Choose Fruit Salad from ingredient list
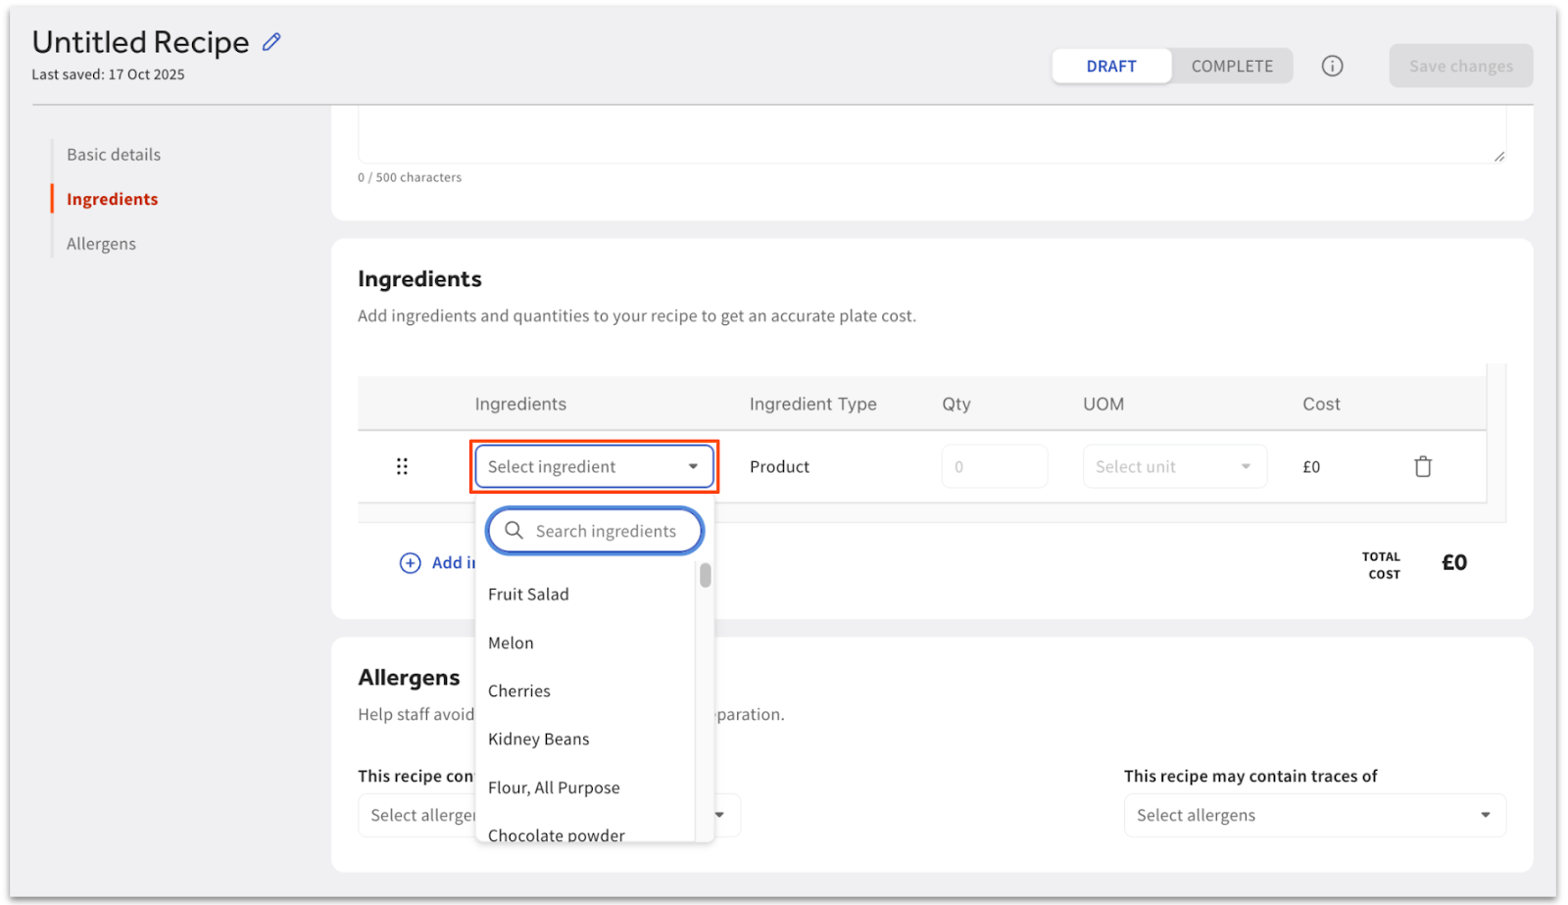Screen dimensions: 1568x905 528,595
